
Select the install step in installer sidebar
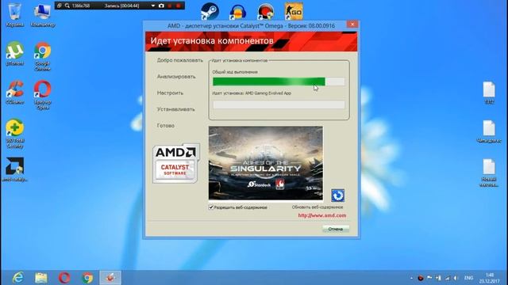pyautogui.click(x=176, y=109)
